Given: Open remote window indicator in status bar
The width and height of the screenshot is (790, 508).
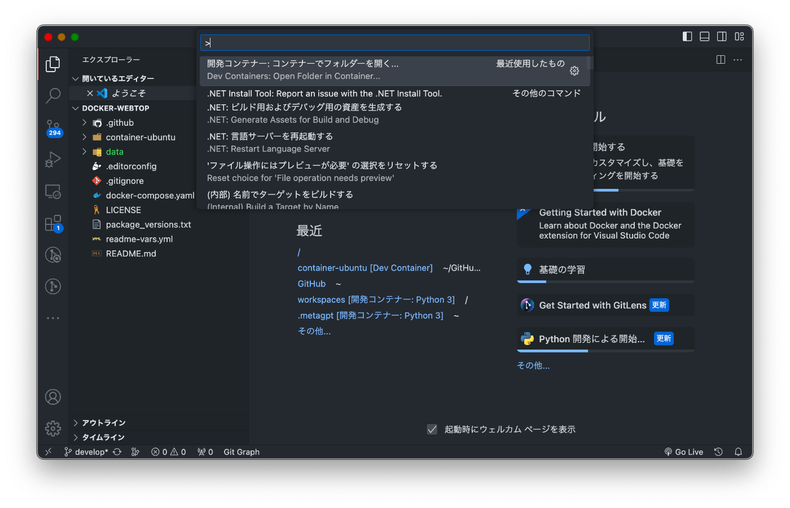Looking at the screenshot, I should pyautogui.click(x=49, y=452).
